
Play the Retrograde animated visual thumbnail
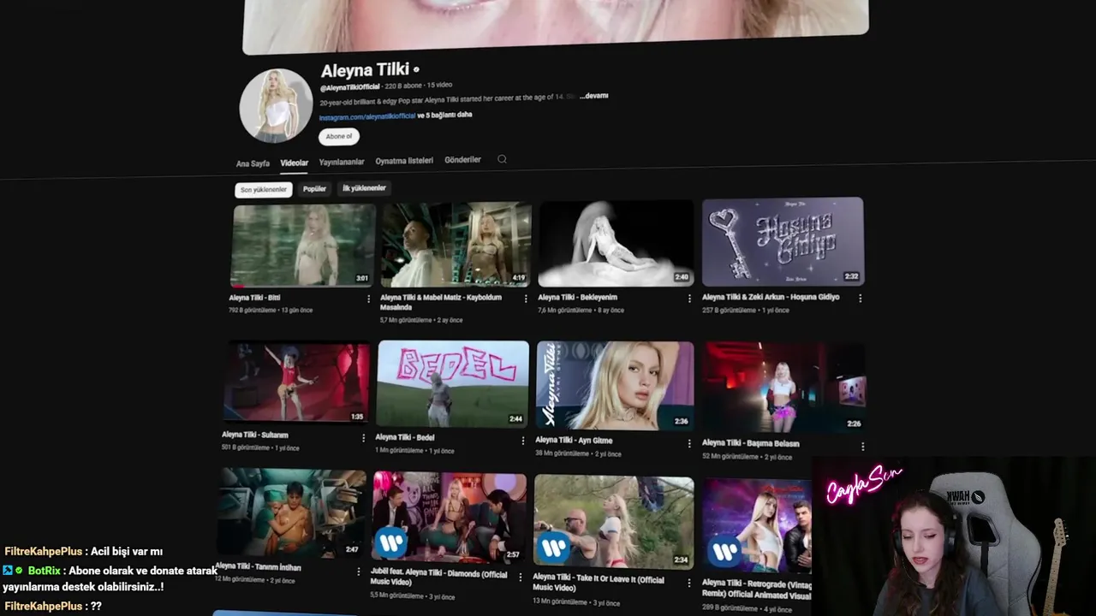[757, 524]
